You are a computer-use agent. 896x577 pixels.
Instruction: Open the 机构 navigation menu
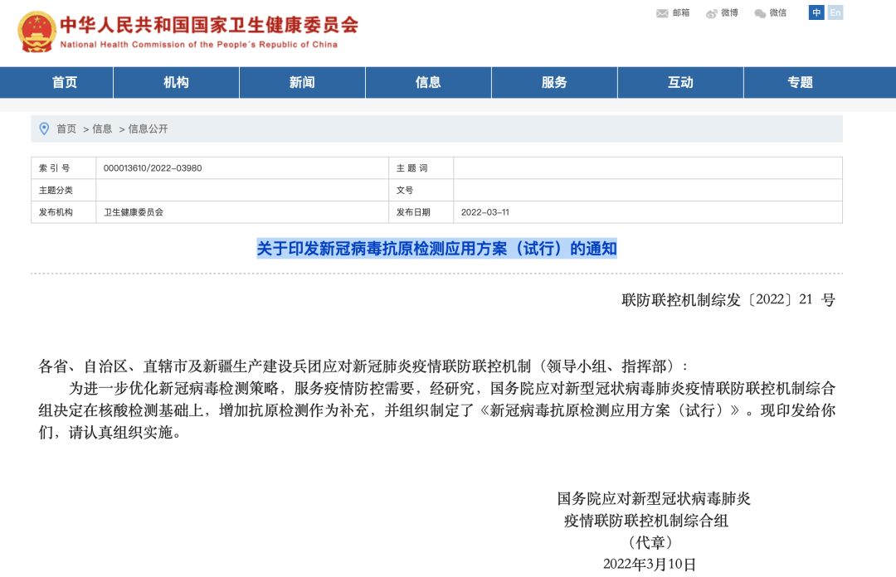click(x=175, y=82)
